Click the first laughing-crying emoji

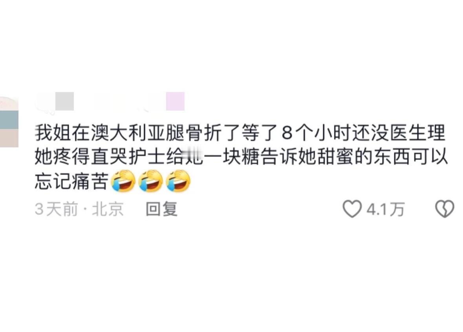coord(123,181)
